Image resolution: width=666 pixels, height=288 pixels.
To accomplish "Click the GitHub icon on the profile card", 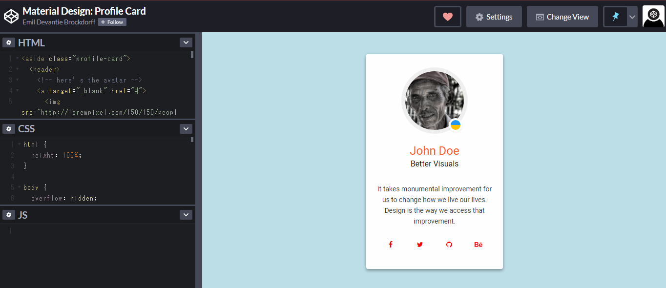I will [449, 244].
